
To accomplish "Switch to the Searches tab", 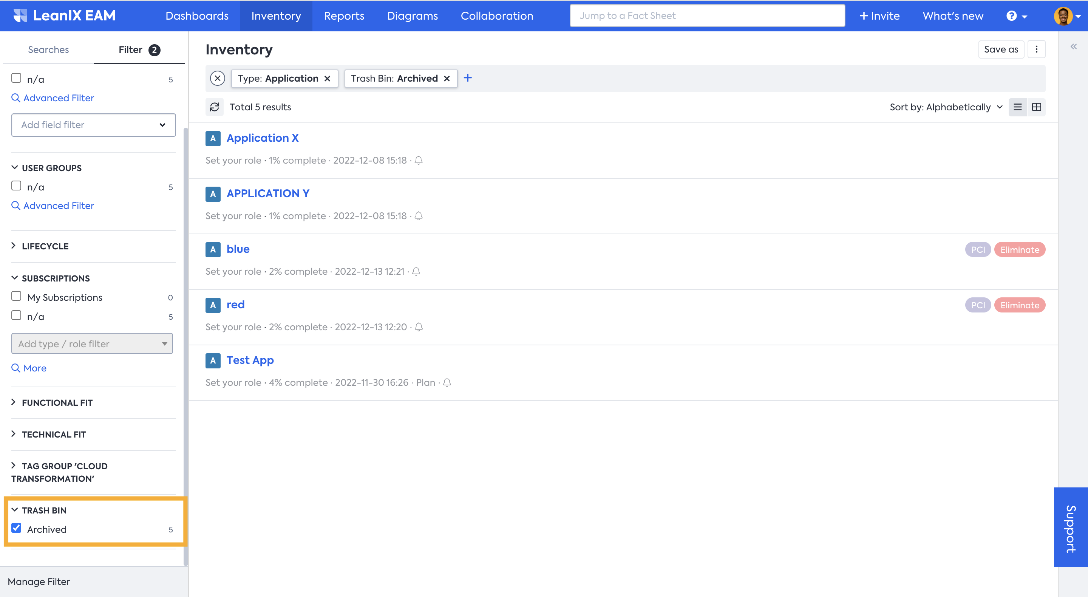I will (48, 50).
